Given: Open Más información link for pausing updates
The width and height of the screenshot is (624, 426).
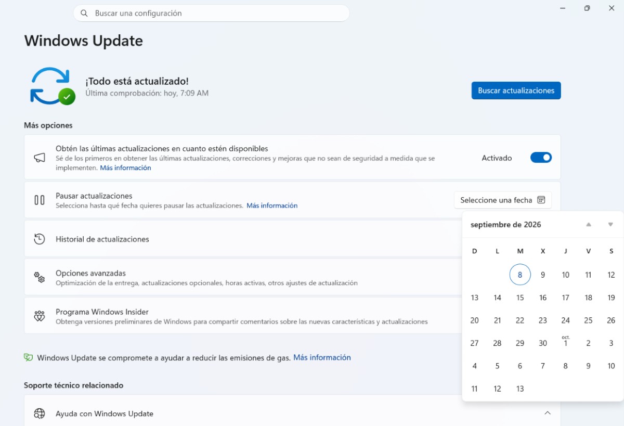Looking at the screenshot, I should [x=272, y=205].
